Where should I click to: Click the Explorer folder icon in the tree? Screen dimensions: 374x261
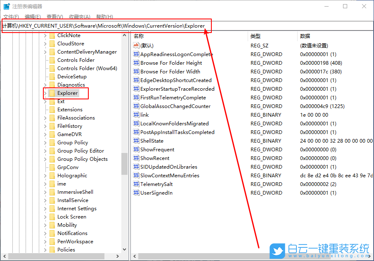point(52,93)
